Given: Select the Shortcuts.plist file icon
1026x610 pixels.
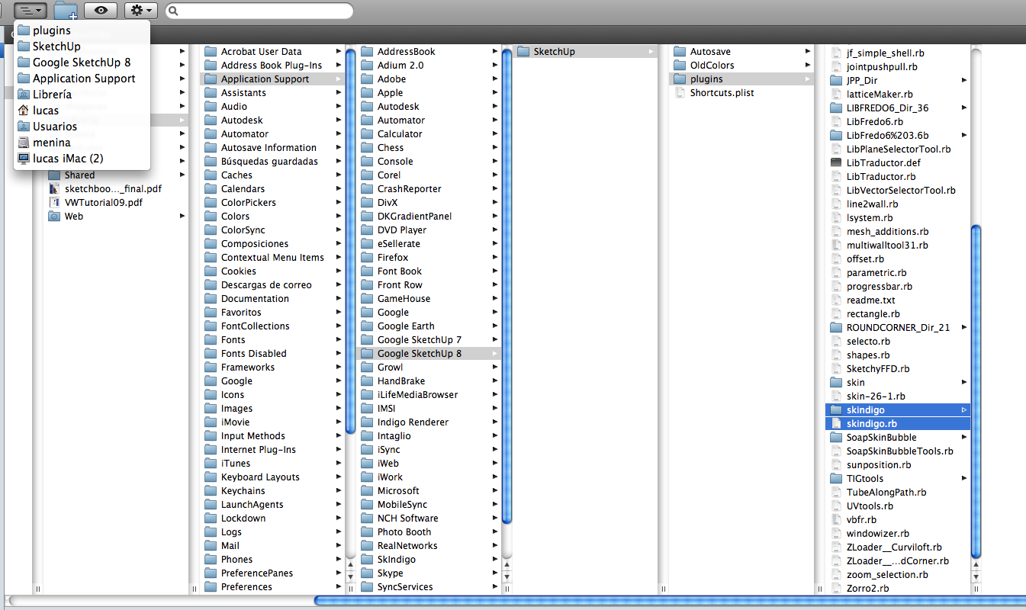Looking at the screenshot, I should coord(680,93).
